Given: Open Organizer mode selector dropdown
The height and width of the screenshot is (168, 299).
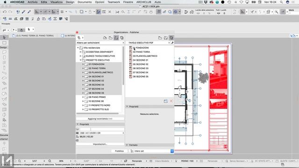Looking at the screenshot, I should [80, 38].
